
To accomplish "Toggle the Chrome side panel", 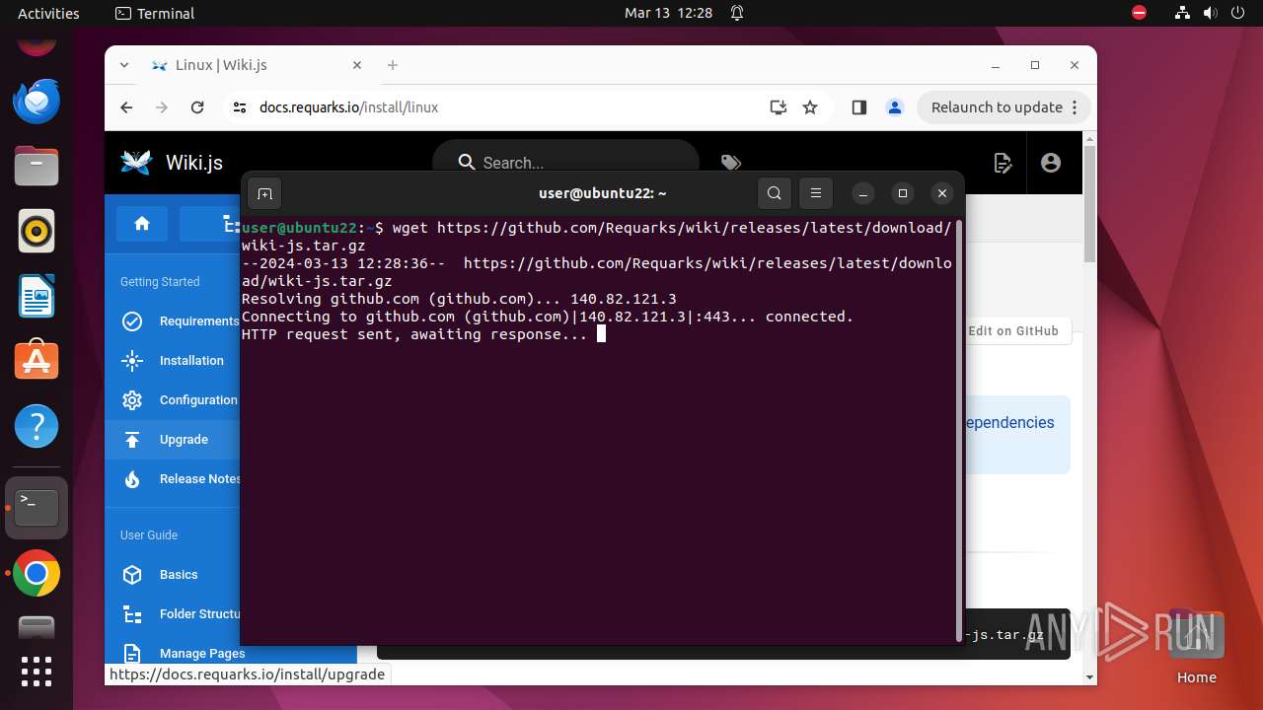I will (x=858, y=107).
